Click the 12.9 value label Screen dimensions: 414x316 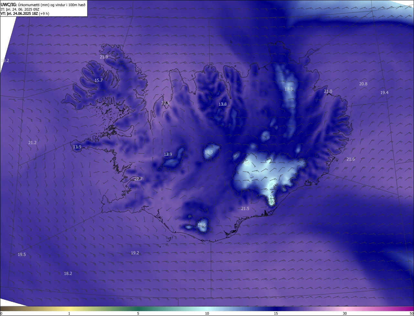click(168, 154)
